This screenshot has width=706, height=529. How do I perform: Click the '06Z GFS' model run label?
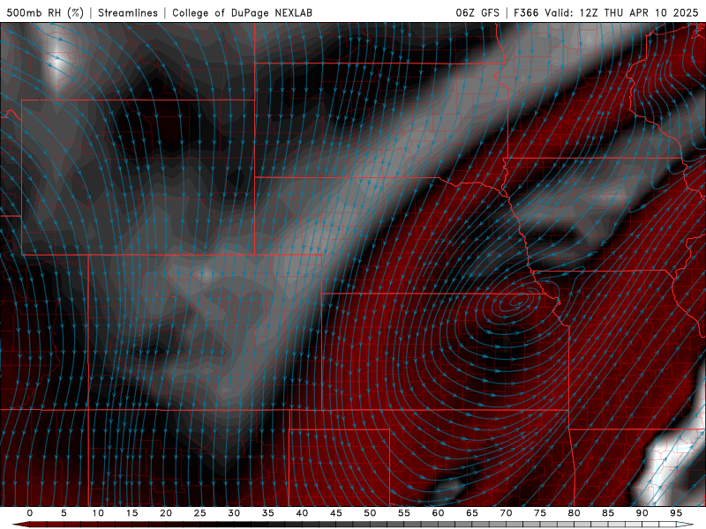pos(477,12)
